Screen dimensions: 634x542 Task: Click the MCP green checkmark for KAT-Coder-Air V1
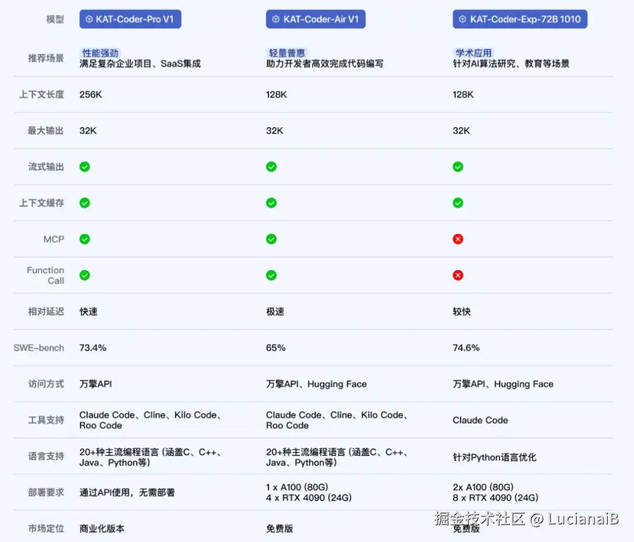tap(271, 239)
